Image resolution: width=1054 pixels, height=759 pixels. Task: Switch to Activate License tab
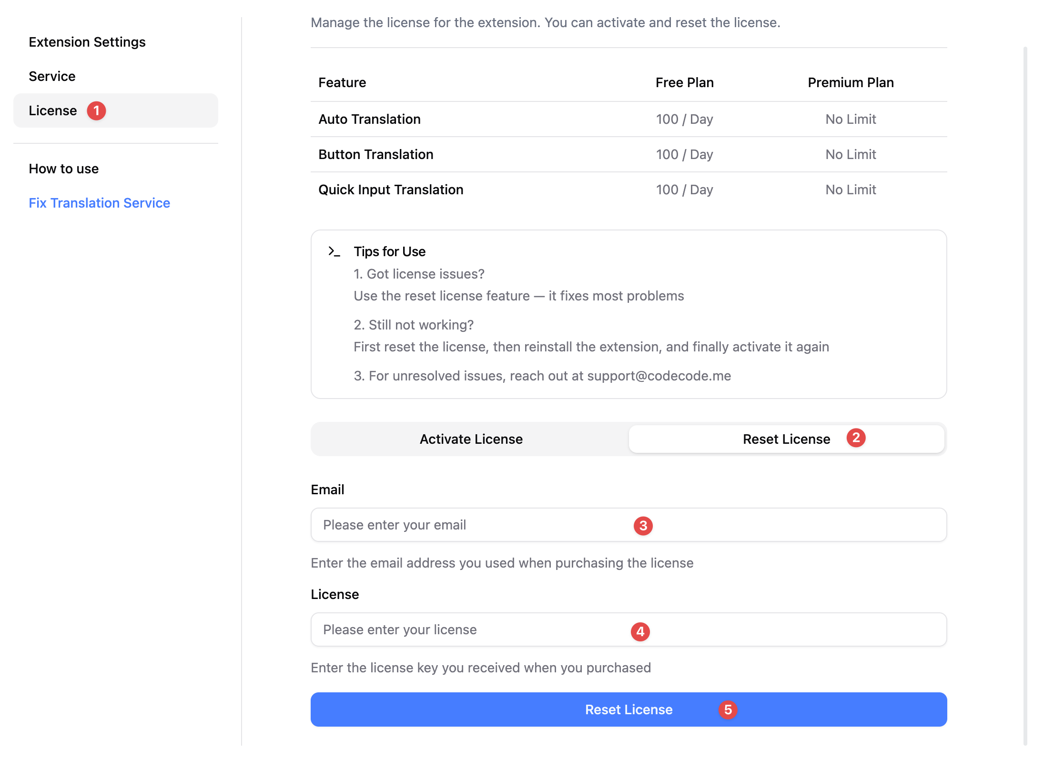tap(471, 439)
